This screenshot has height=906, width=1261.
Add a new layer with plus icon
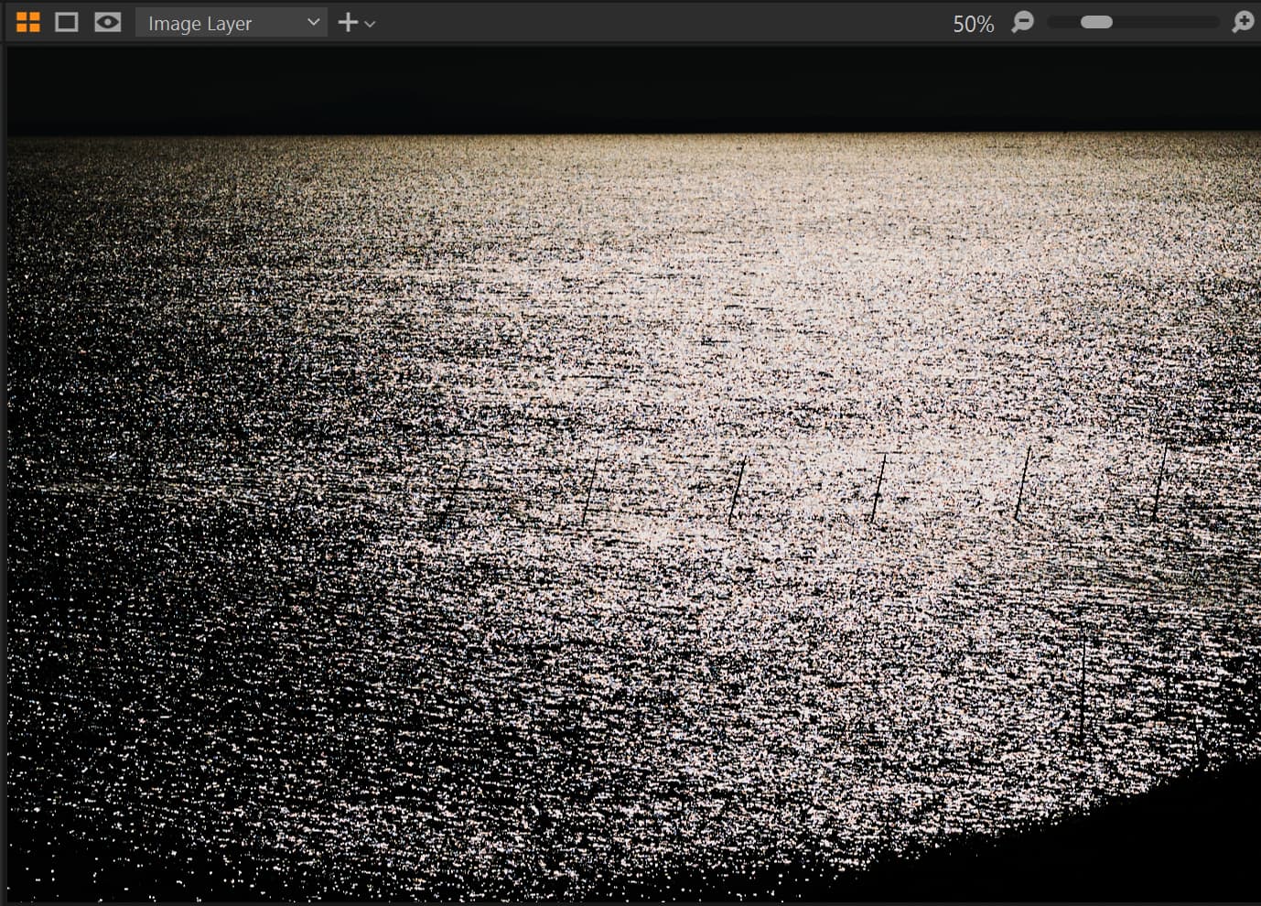[x=348, y=23]
